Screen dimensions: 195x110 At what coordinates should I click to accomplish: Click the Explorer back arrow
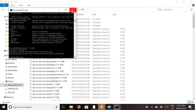[x=3, y=9]
